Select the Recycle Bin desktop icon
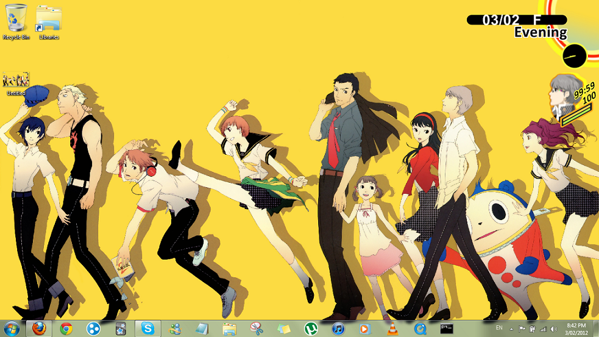599x337 pixels. click(16, 22)
